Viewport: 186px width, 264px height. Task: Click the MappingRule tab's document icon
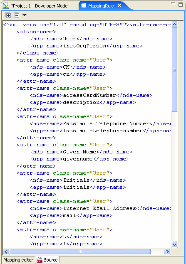pos(84,5)
